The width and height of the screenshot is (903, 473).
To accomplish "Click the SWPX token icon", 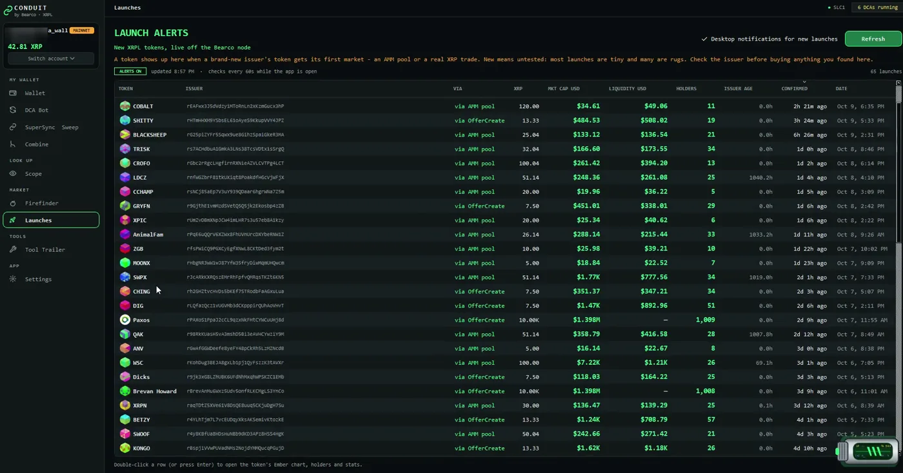I will pyautogui.click(x=125, y=277).
